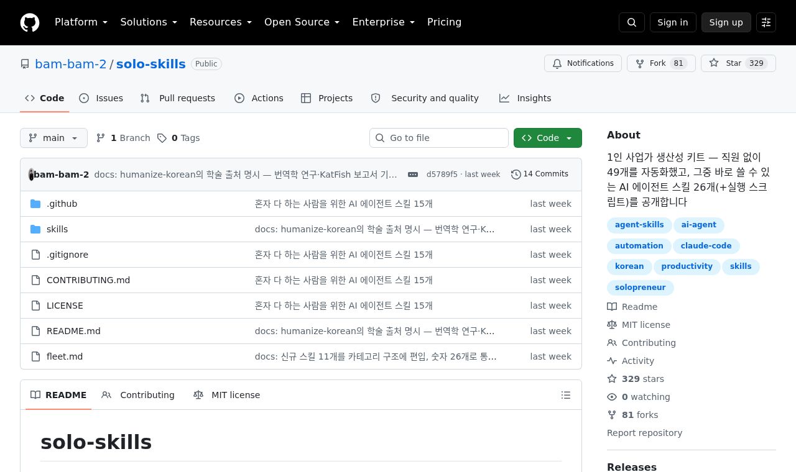
Task: Click the eye icon beside 0 watching
Action: click(x=612, y=397)
